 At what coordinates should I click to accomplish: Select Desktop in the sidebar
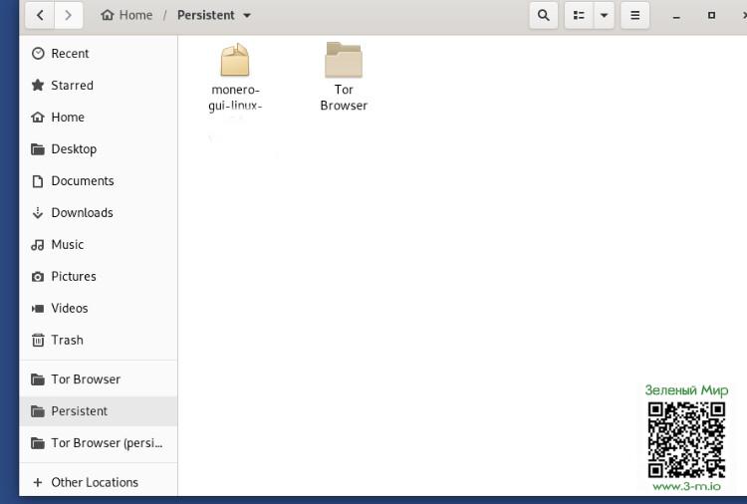(74, 149)
